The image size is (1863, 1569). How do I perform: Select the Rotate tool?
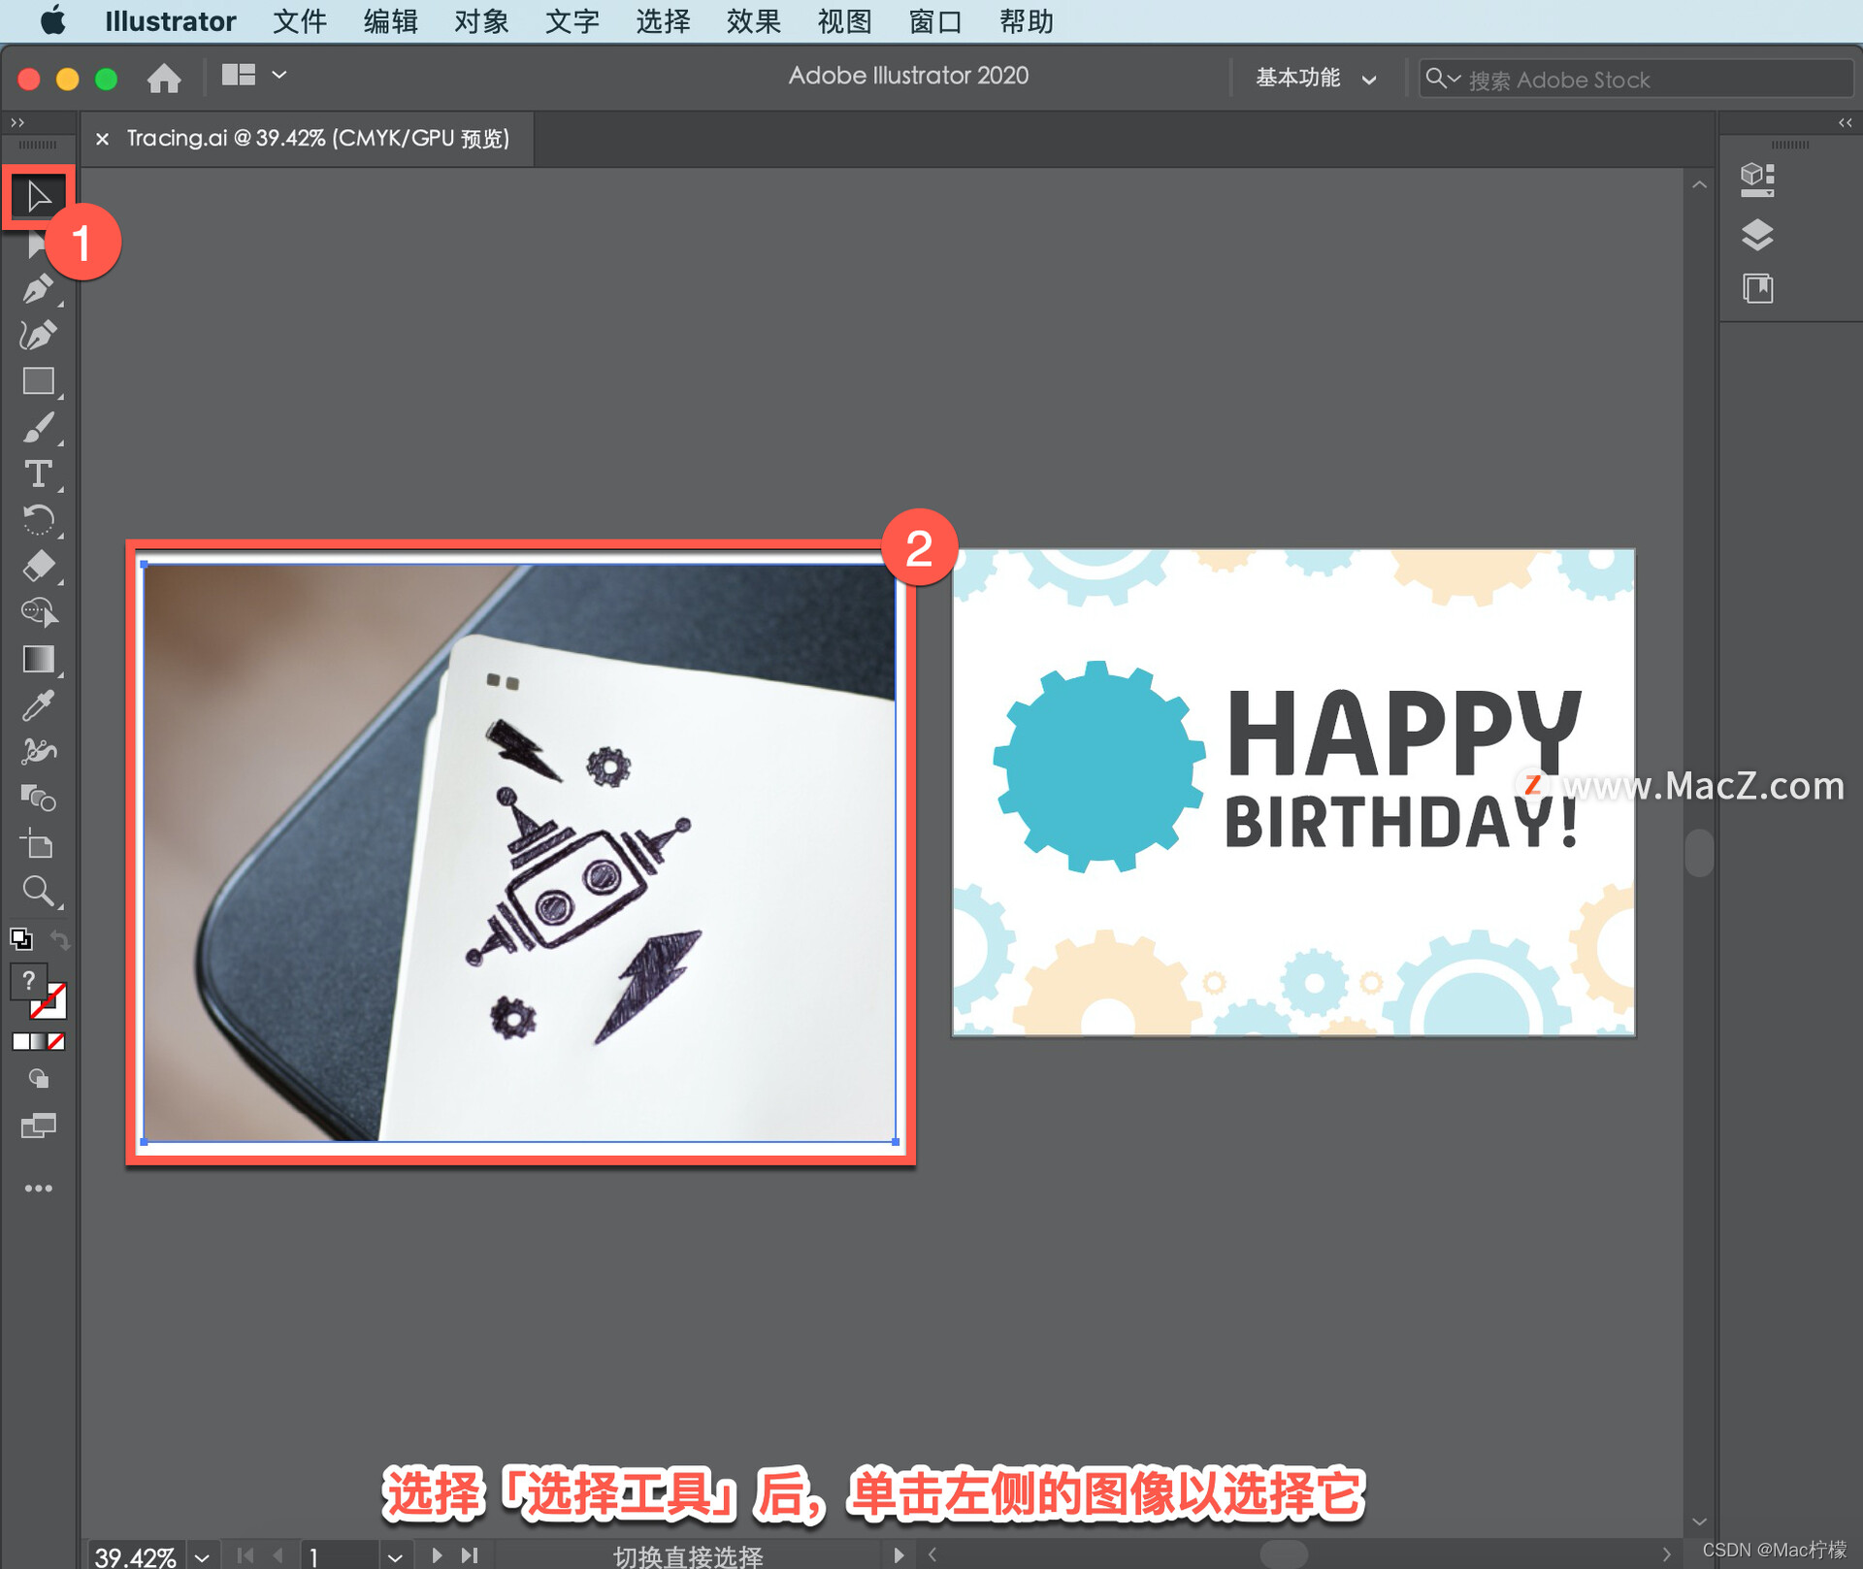click(x=38, y=520)
